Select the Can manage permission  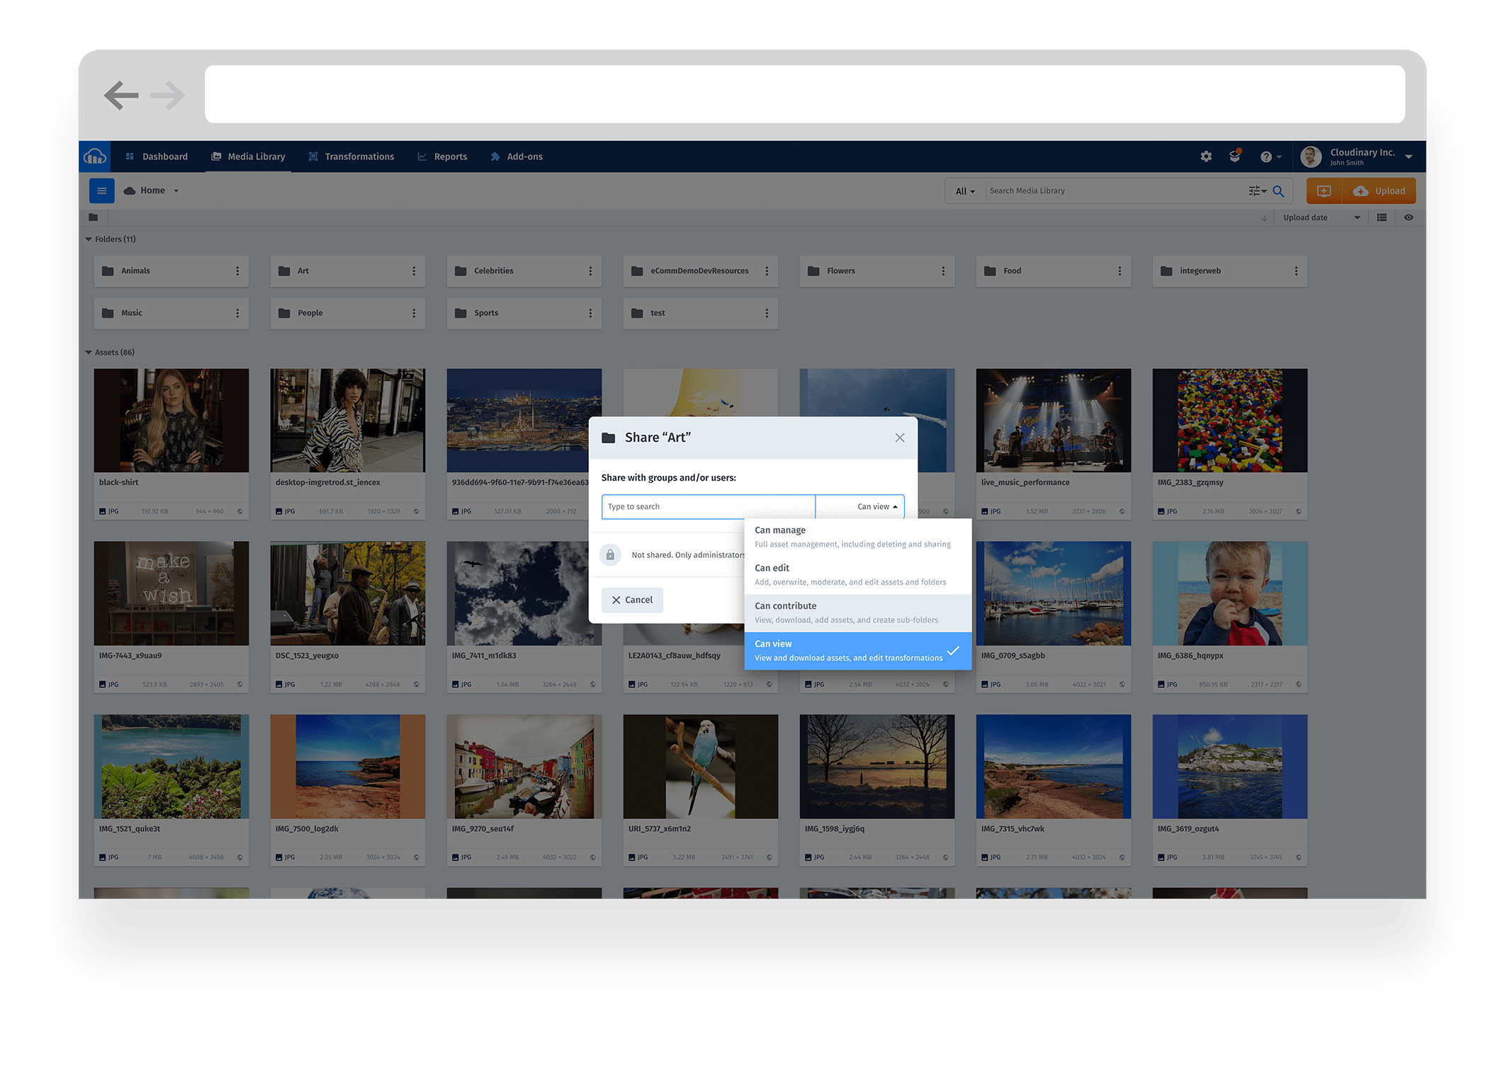(x=858, y=537)
